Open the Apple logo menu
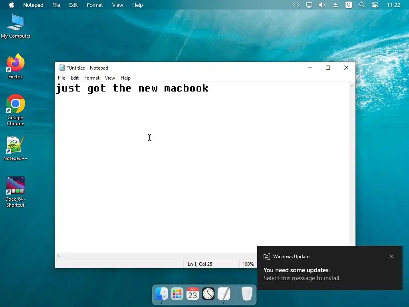The width and height of the screenshot is (409, 307). (x=12, y=5)
